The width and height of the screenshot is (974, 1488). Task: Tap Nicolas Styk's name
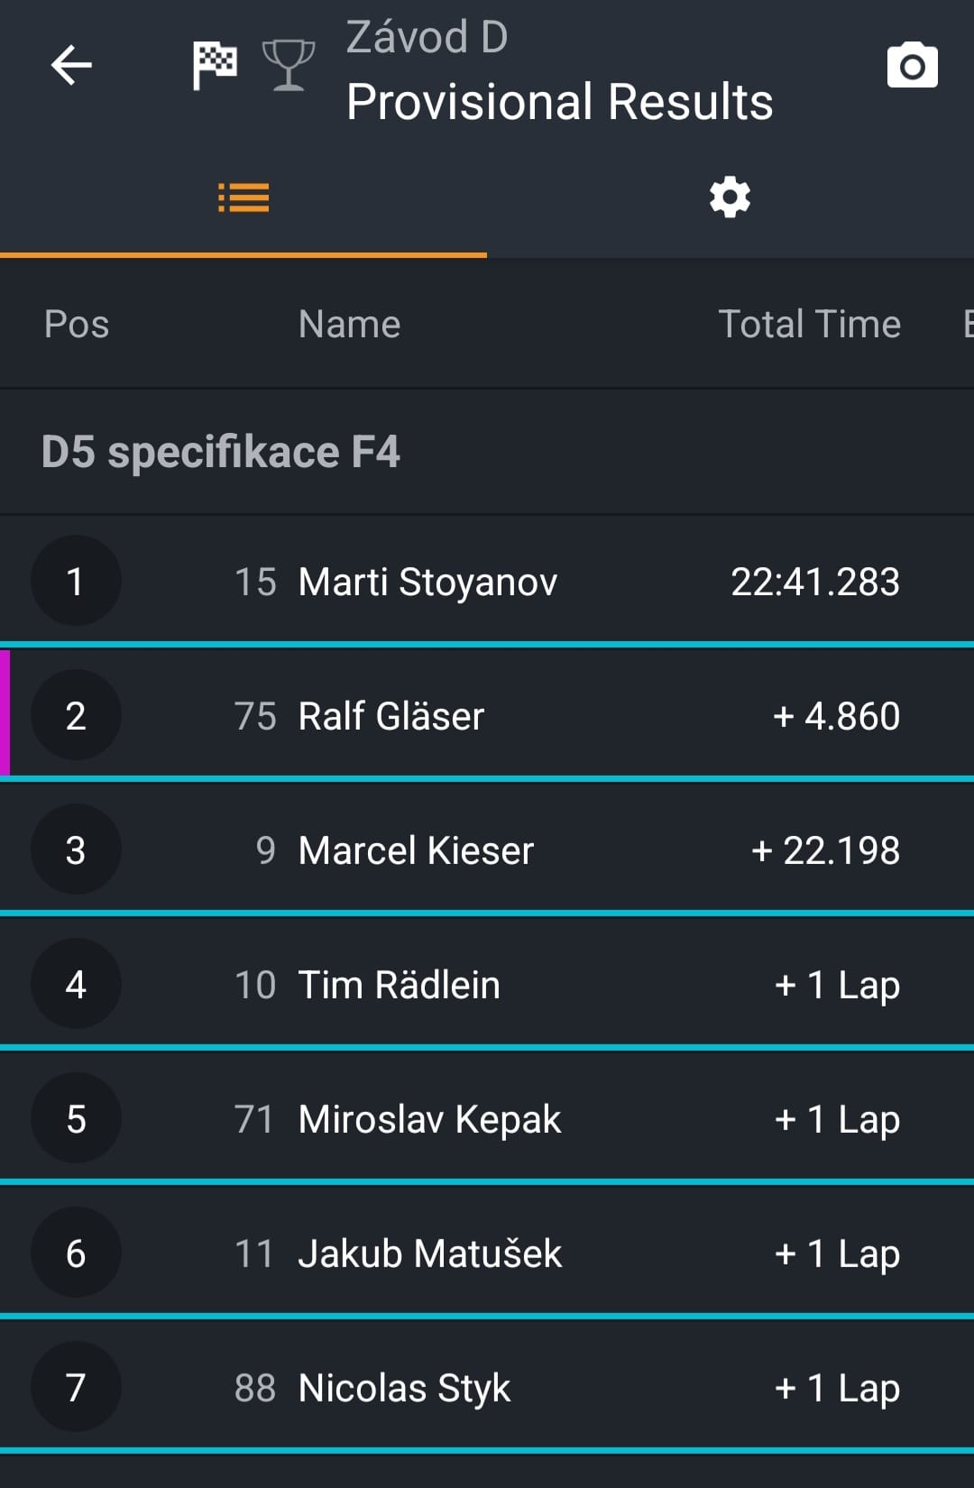point(404,1388)
